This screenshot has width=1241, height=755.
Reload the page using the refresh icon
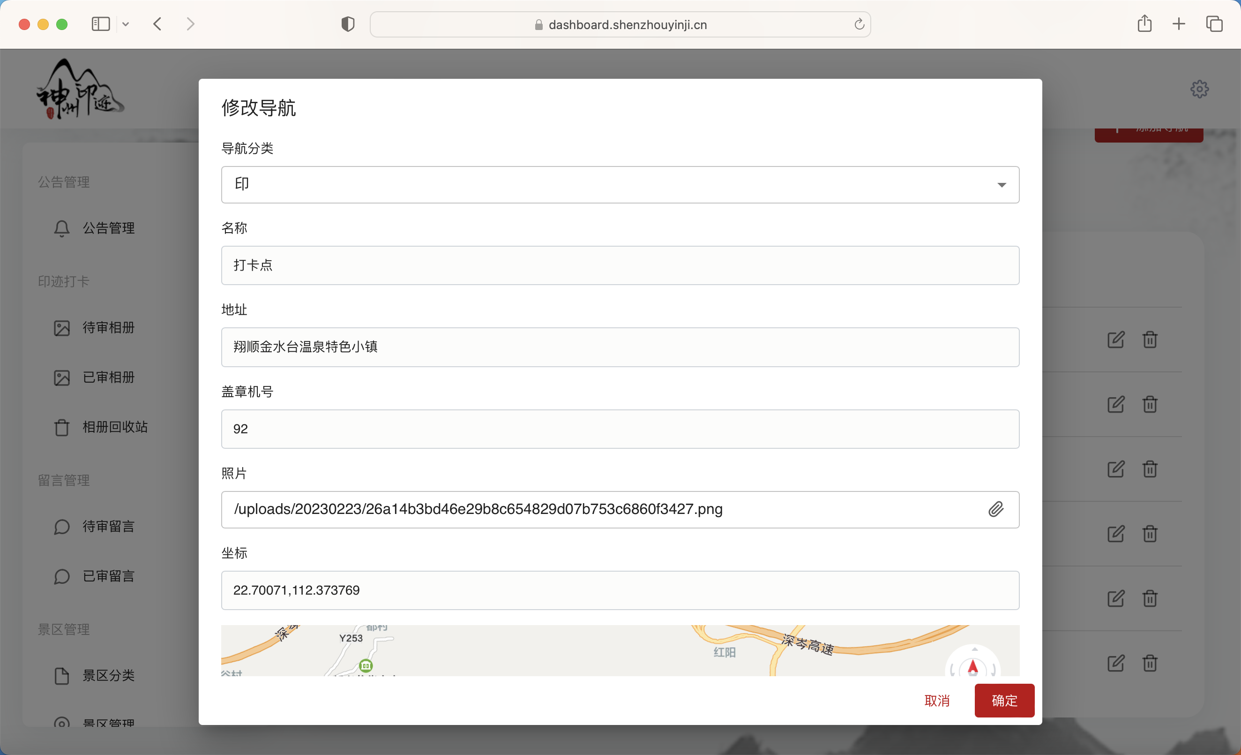point(859,24)
